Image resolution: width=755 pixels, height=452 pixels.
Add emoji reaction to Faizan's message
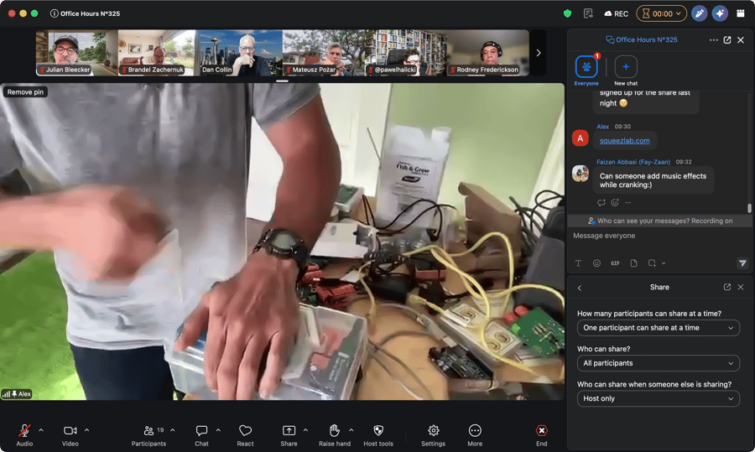tap(614, 203)
